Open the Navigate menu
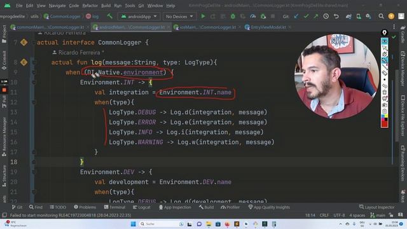The width and height of the screenshot is (407, 229). click(x=57, y=6)
